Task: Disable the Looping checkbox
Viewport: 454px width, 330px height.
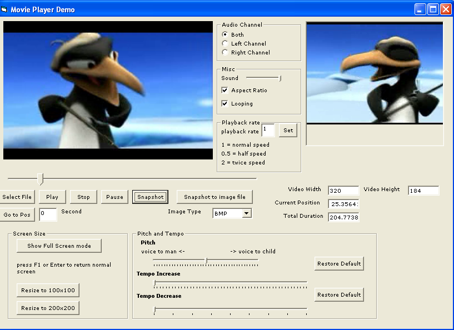Action: [225, 103]
